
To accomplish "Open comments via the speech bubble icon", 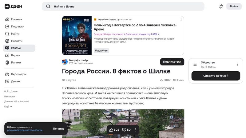I will pyautogui.click(x=124, y=130).
